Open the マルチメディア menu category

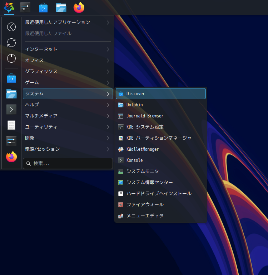click(68, 116)
